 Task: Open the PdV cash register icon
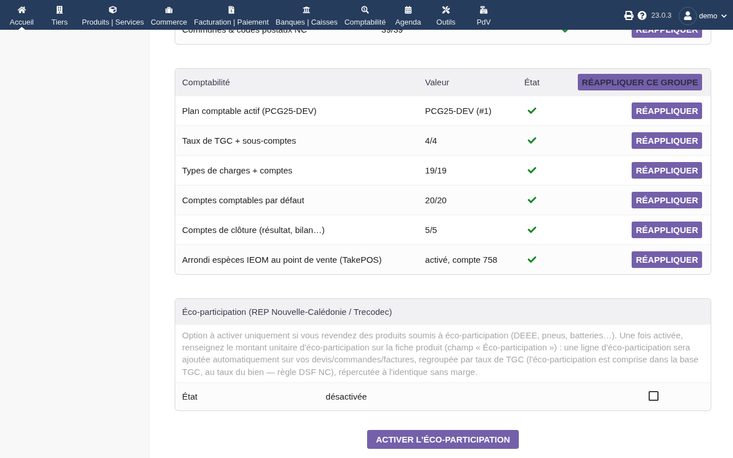click(x=484, y=10)
